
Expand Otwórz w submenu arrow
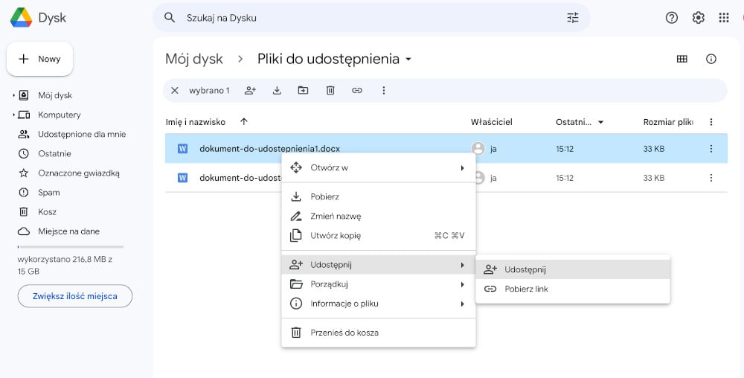(x=462, y=168)
